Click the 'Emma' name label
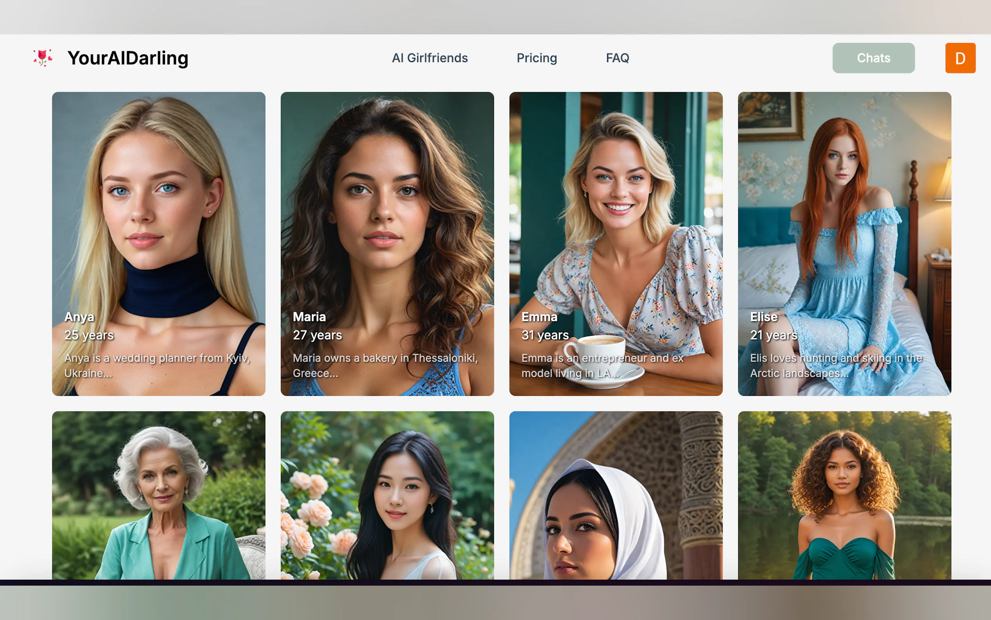The height and width of the screenshot is (620, 991). [539, 317]
